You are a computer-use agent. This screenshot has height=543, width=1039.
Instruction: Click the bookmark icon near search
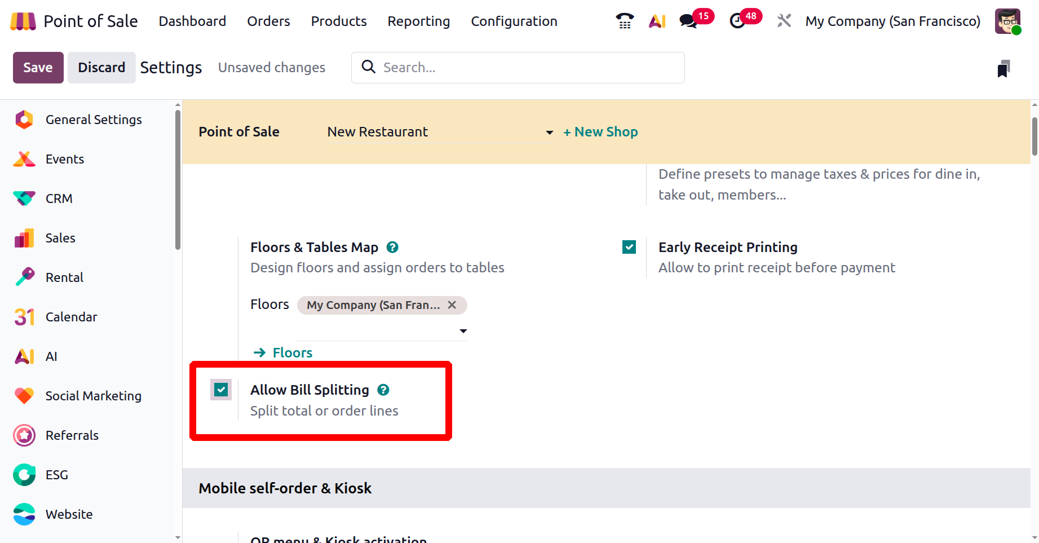pos(1003,69)
